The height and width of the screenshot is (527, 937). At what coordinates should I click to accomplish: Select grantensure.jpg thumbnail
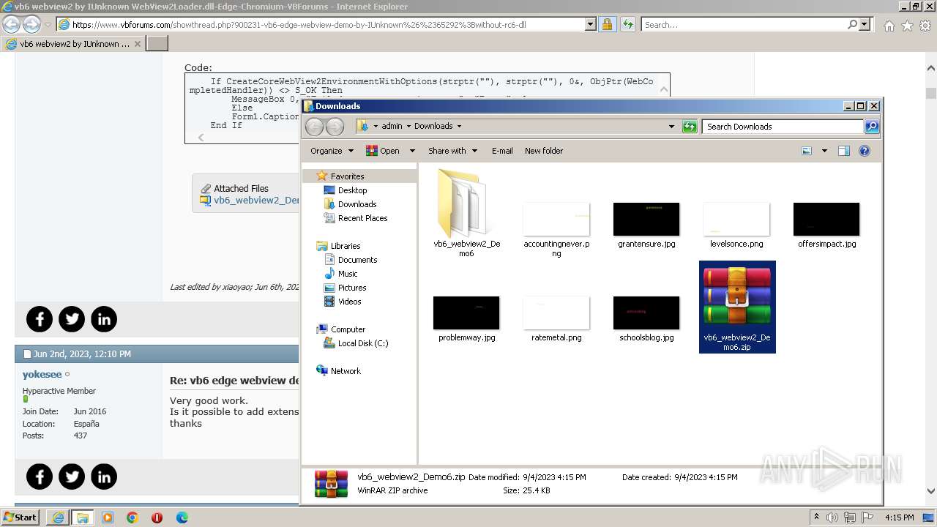click(646, 219)
